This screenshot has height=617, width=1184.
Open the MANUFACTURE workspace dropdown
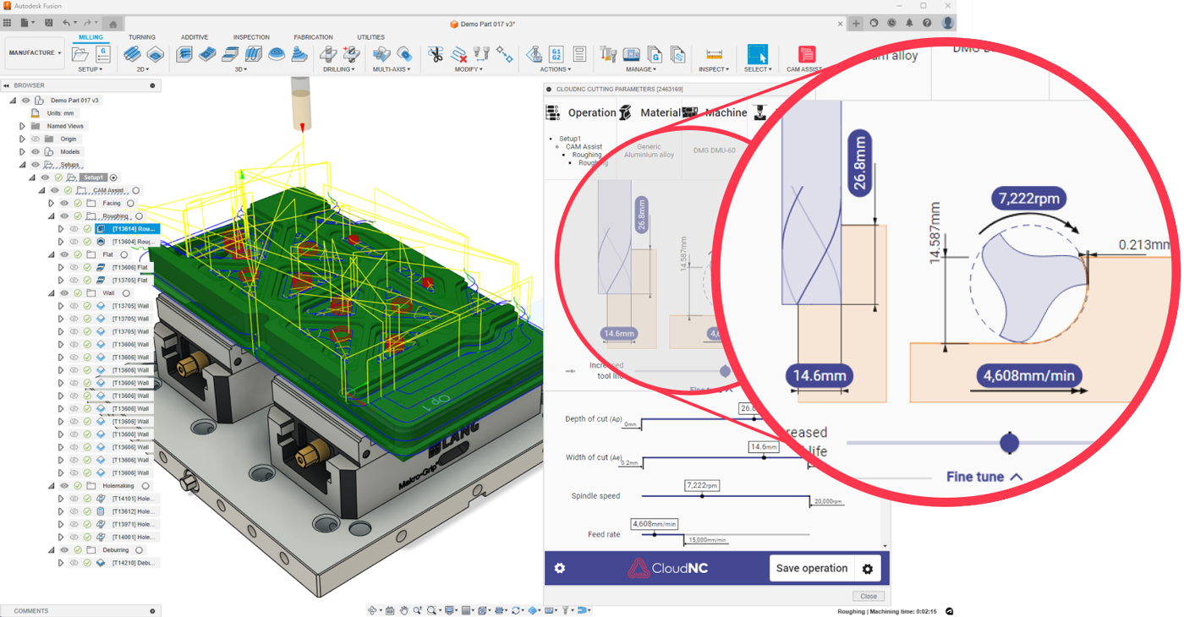(35, 52)
